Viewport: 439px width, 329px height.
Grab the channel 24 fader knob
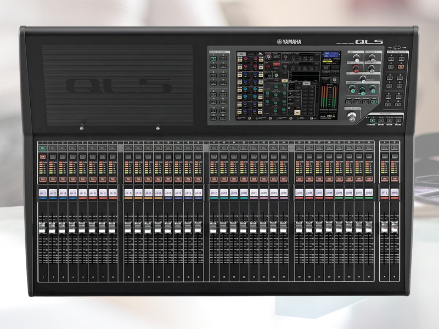click(283, 228)
